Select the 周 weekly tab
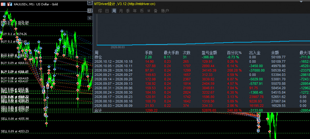Screen dimensions: 310x139 (x=114, y=11)
